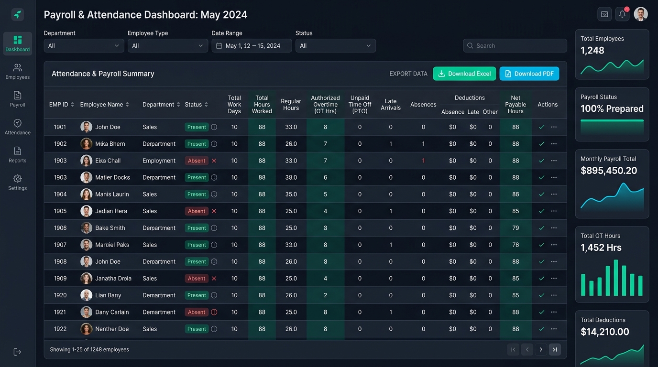
Task: Approve row 1902 with the checkmark icon
Action: (x=542, y=144)
